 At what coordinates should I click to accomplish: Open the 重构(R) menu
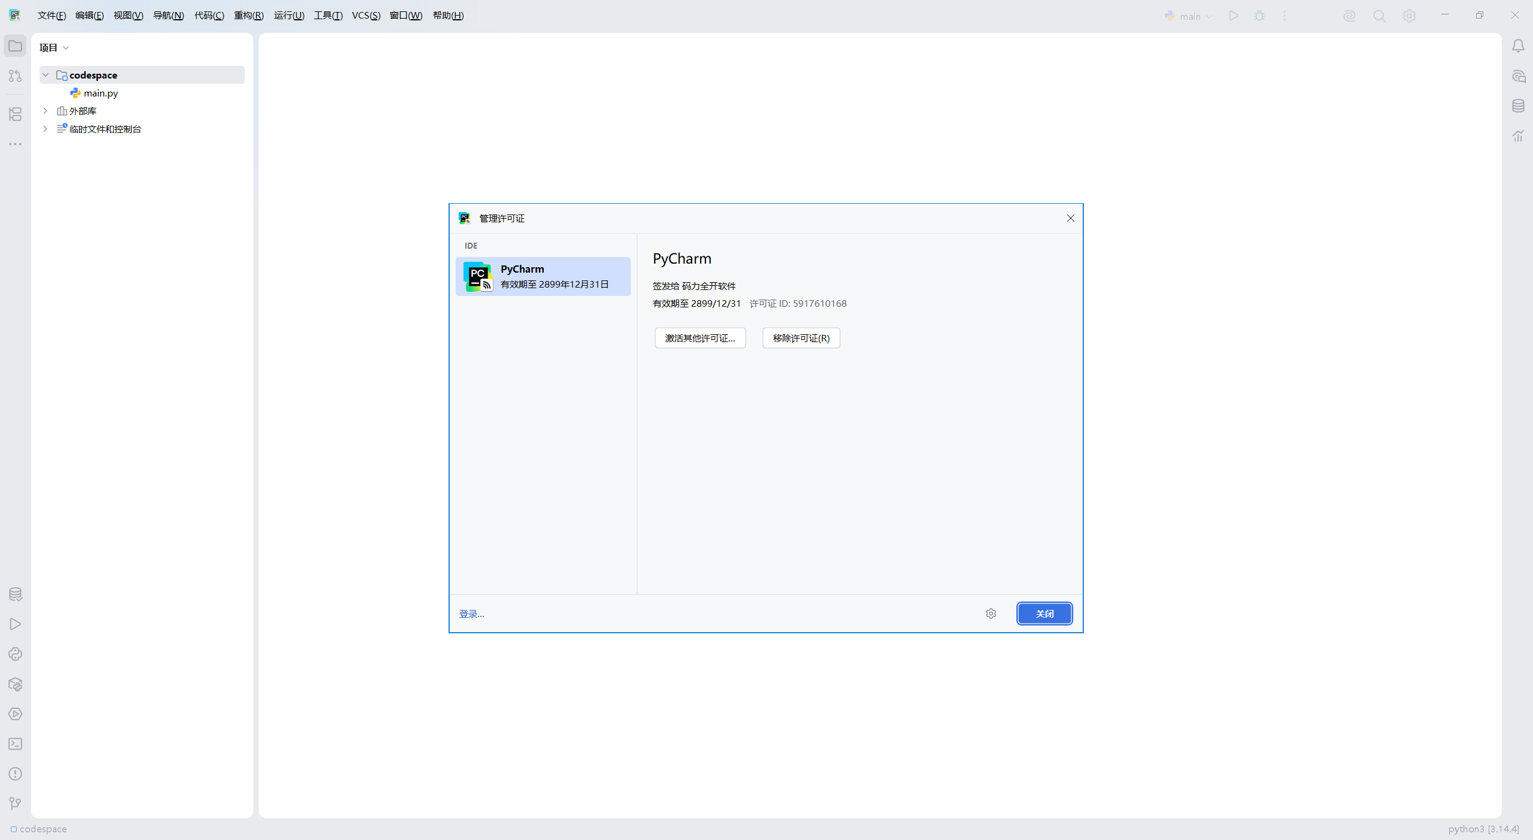tap(249, 16)
